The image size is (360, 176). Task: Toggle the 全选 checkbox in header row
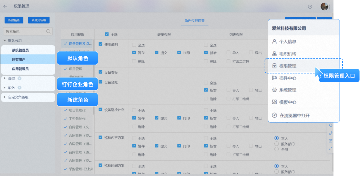point(107,34)
